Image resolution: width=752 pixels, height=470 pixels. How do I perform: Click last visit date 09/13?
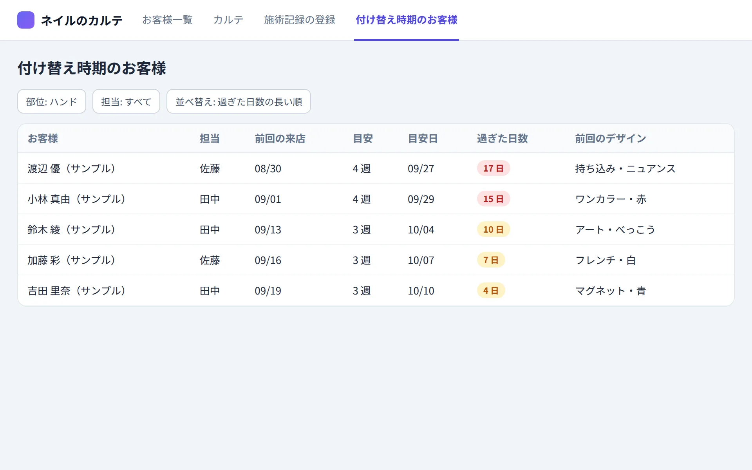(268, 230)
